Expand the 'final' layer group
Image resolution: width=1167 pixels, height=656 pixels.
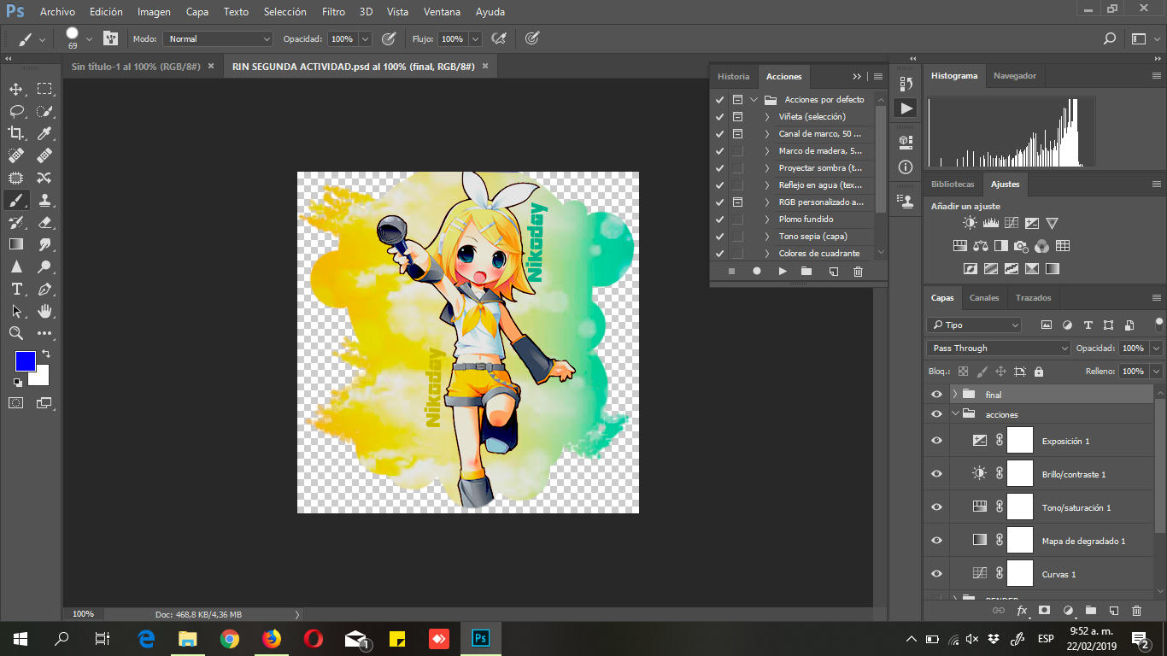[955, 395]
